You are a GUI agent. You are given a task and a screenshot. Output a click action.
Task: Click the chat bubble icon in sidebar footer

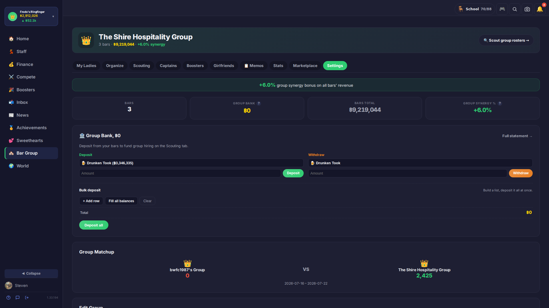[18, 297]
